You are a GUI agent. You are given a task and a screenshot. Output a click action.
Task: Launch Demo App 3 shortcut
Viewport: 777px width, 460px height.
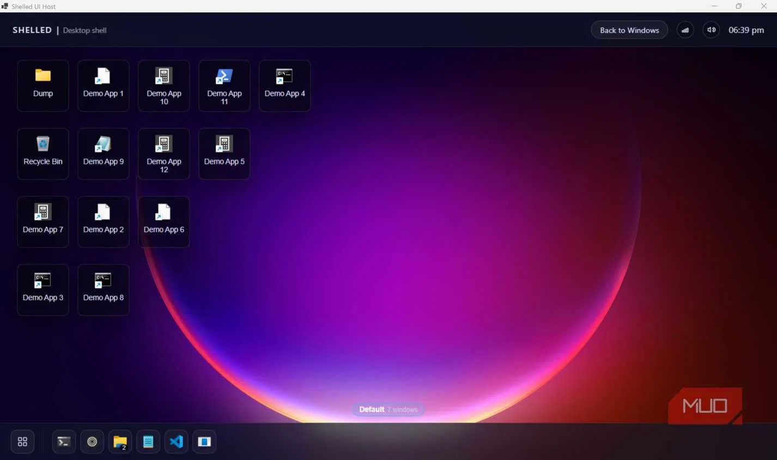tap(43, 290)
